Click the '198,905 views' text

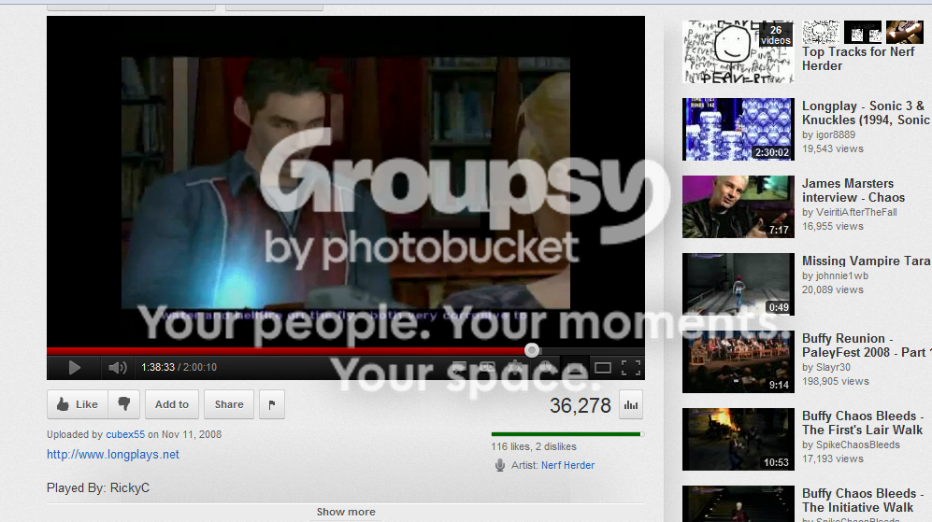835,381
